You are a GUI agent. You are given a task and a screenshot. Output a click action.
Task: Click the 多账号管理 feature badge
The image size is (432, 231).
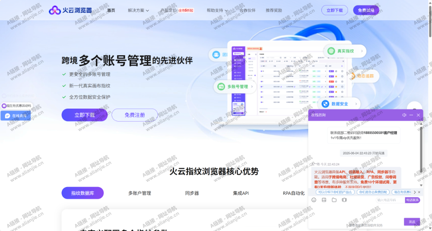coord(235,87)
